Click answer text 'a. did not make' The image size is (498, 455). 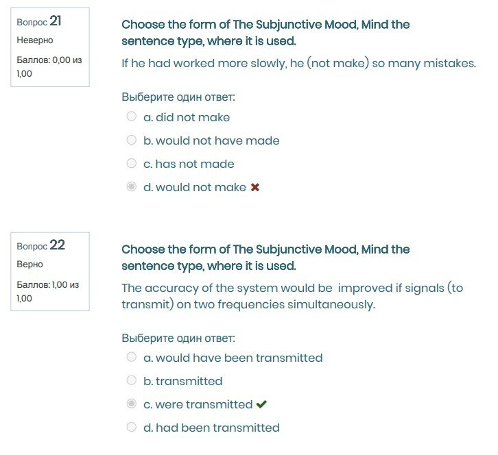[x=187, y=117]
